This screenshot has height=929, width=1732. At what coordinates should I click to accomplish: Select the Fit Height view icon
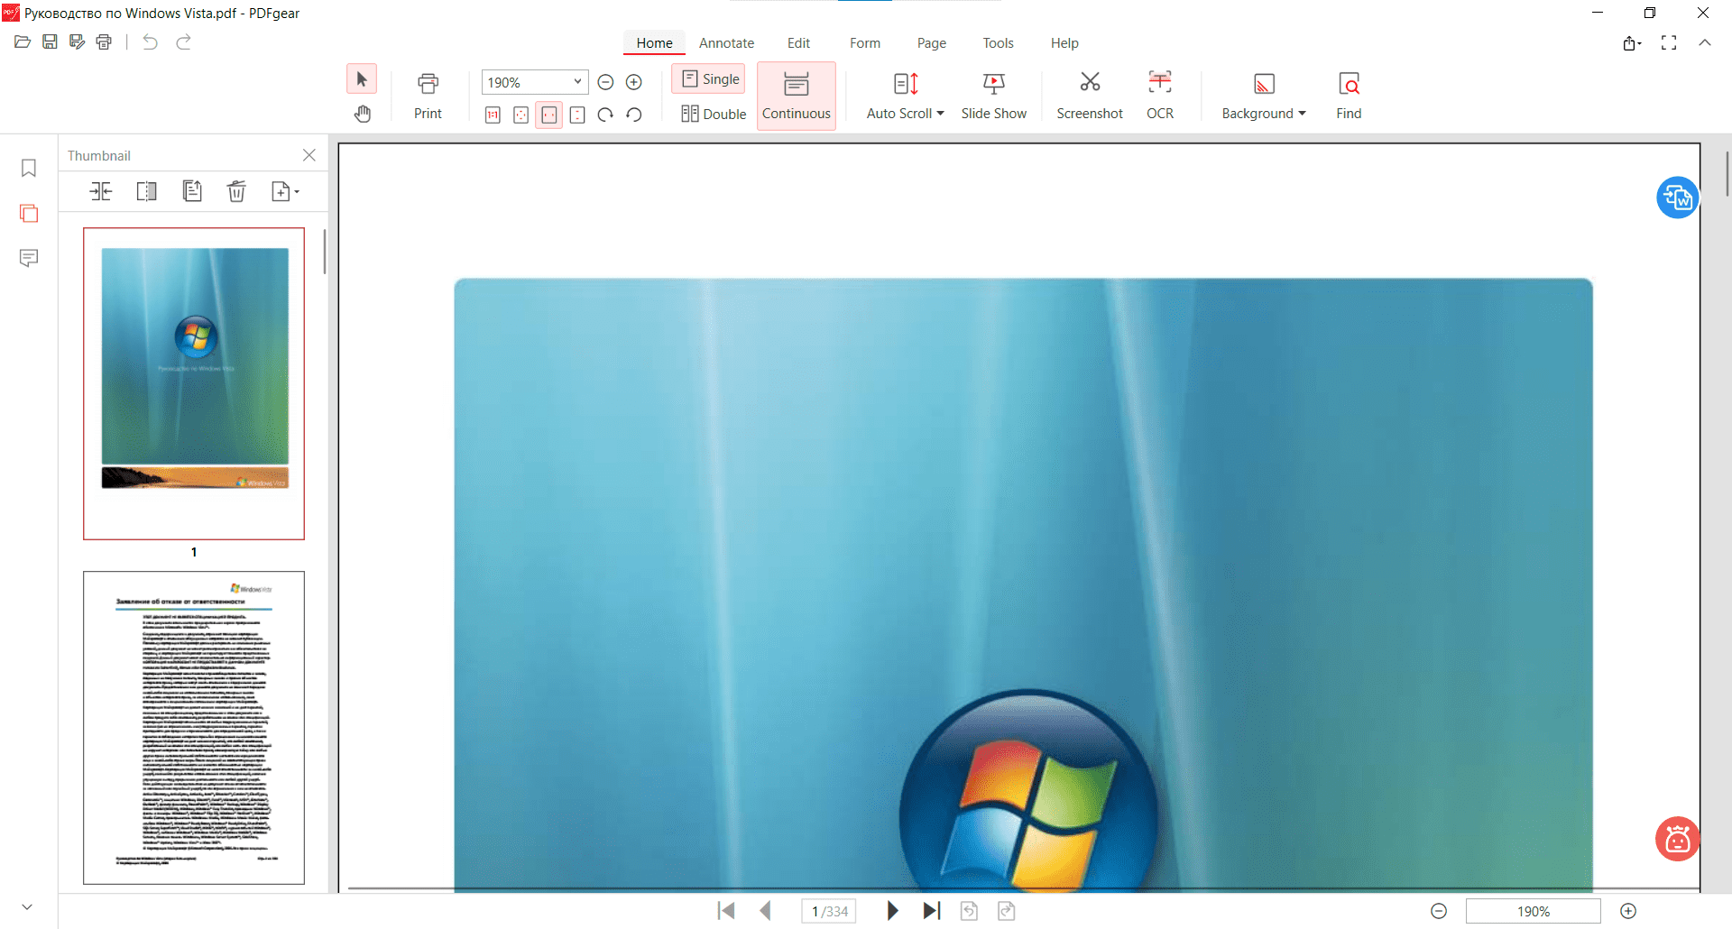click(x=577, y=115)
